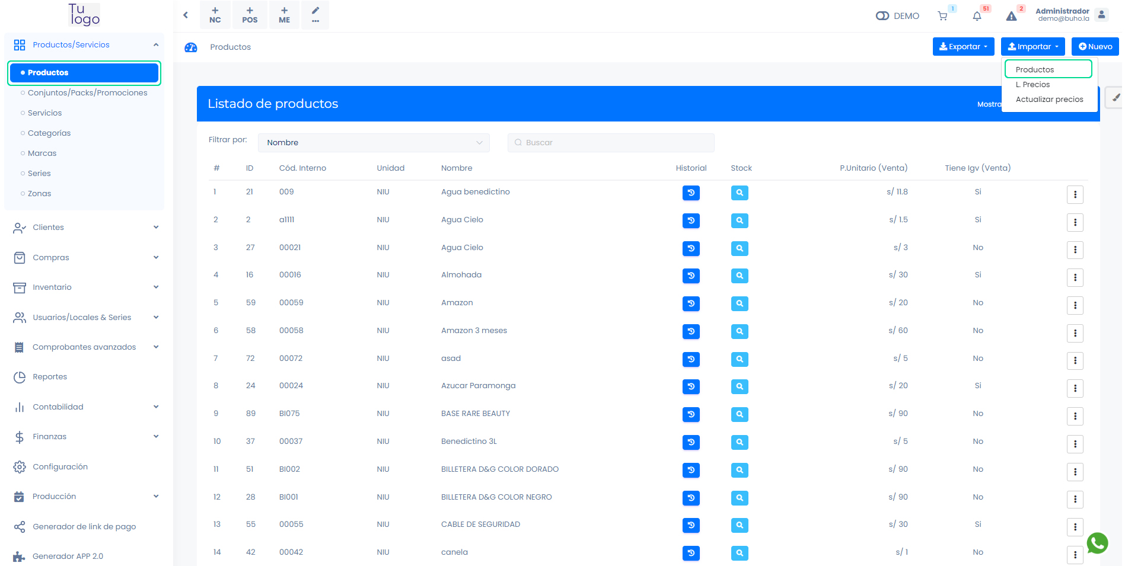1125x566 pixels.
Task: Select Actualizar precios from import menu
Action: click(1049, 100)
